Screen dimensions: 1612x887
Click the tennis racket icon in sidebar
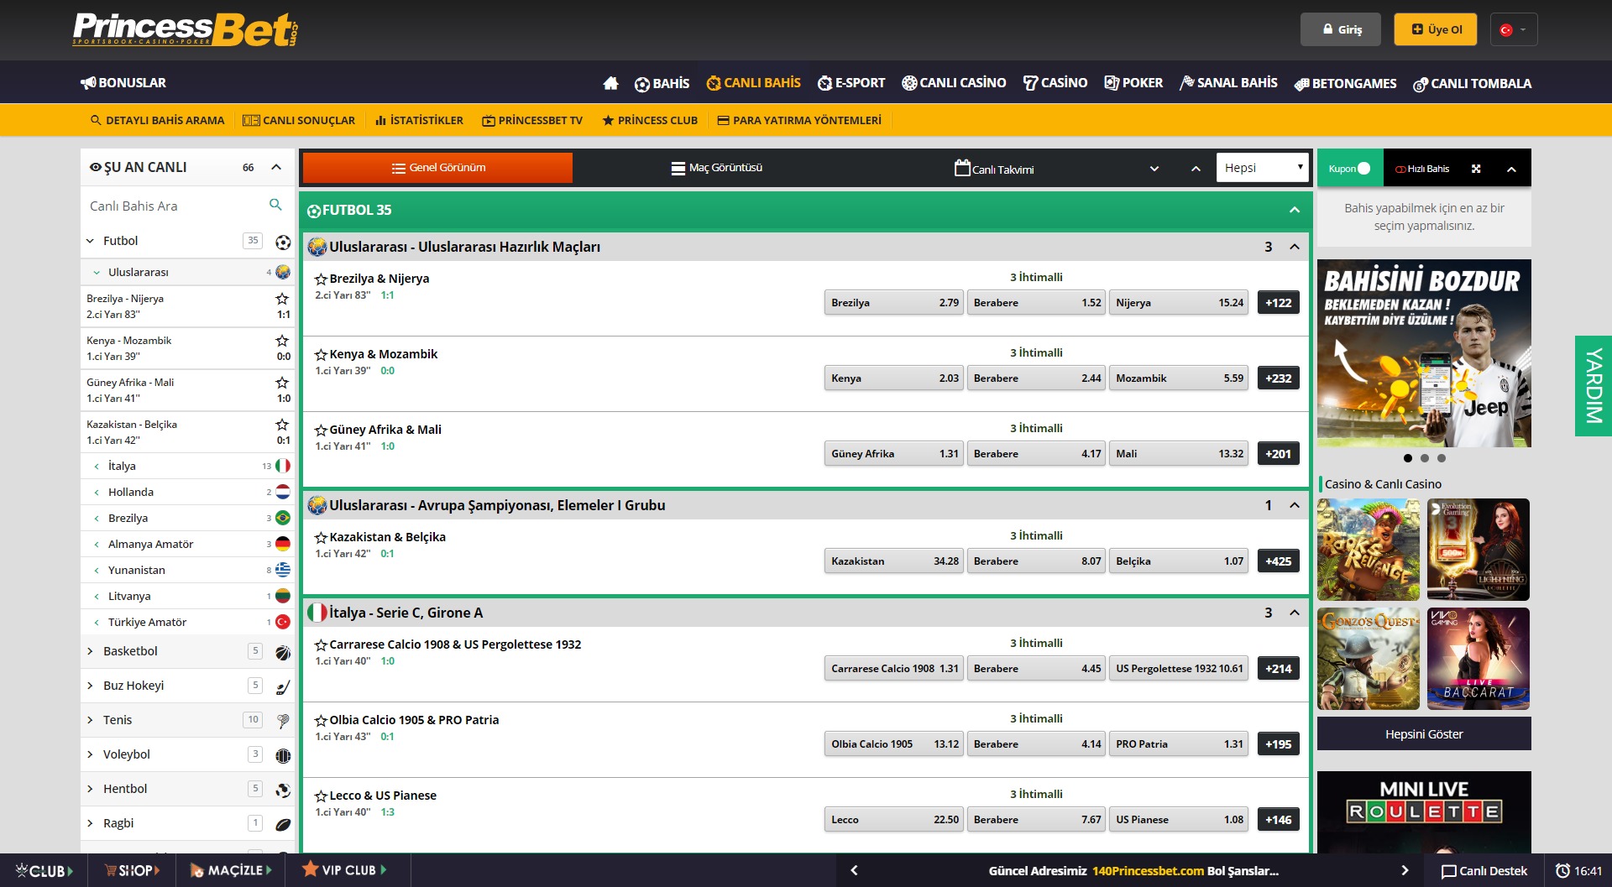283,721
